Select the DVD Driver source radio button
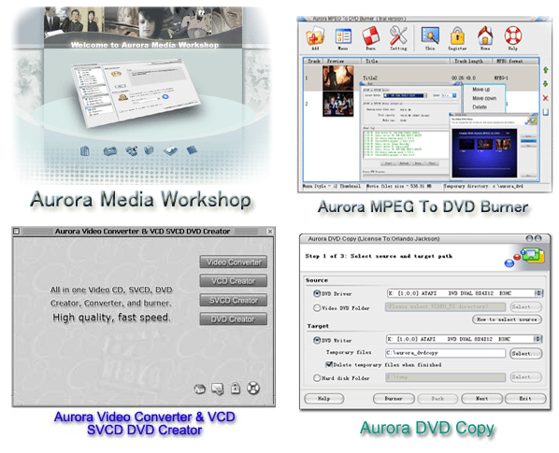 (x=317, y=293)
